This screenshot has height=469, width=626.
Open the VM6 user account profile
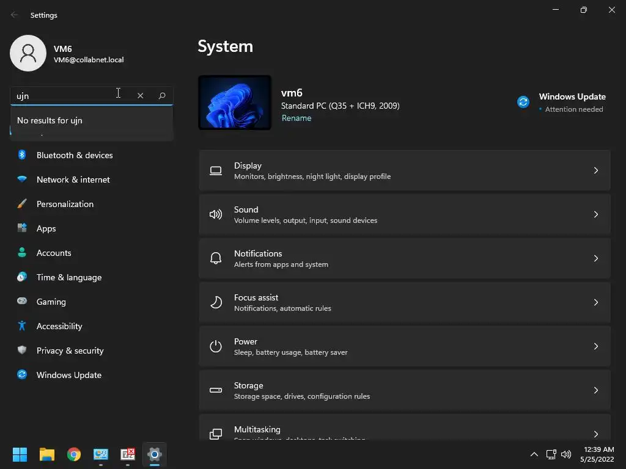pyautogui.click(x=67, y=54)
